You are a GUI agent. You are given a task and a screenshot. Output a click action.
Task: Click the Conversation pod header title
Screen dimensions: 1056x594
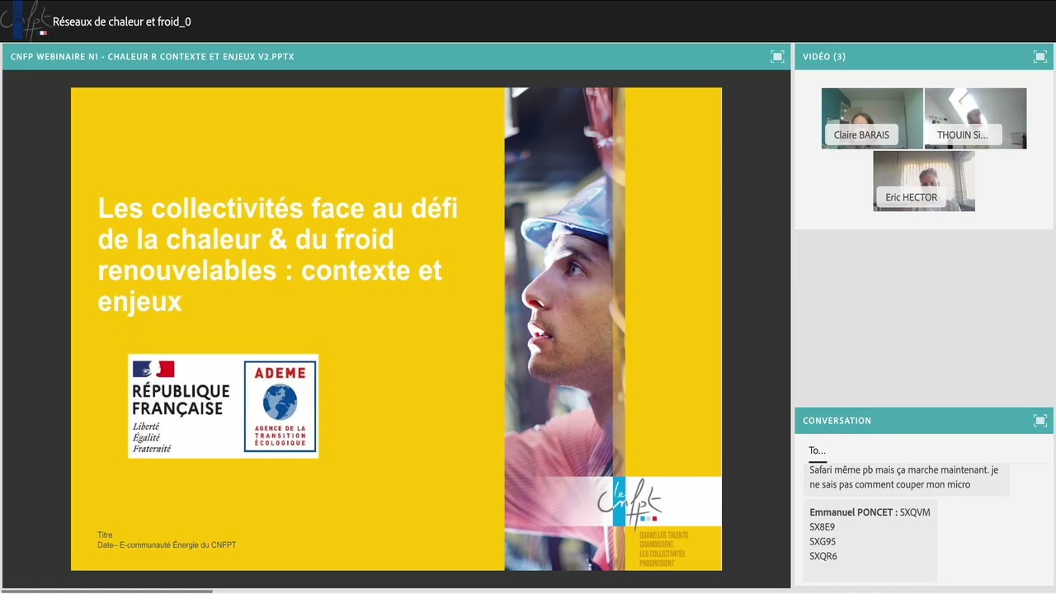pos(837,421)
